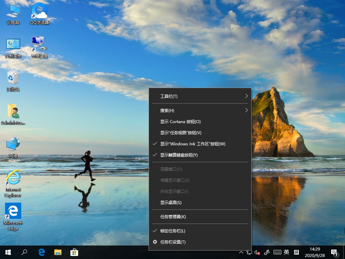This screenshot has width=345, height=259.
Task: Show hidden tray icons with the chevron
Action: (x=241, y=252)
